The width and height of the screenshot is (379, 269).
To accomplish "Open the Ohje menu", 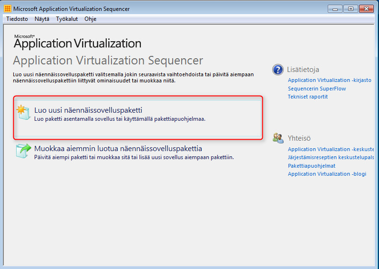I will [91, 19].
